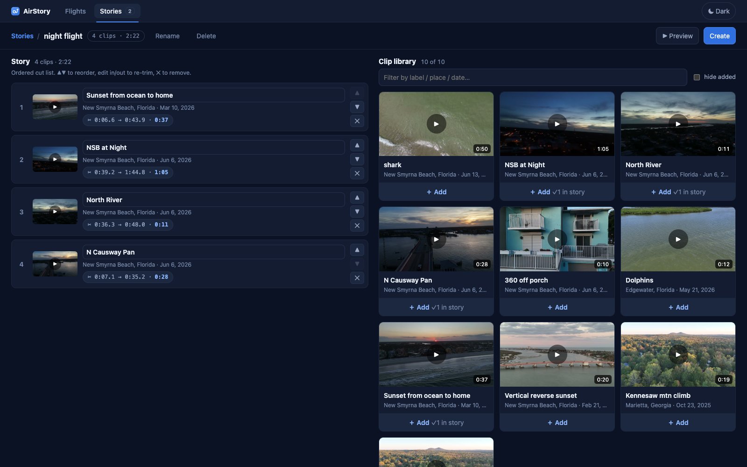Move N Causway Pan clip up
Screen dimensions: 747x467
coord(357,250)
